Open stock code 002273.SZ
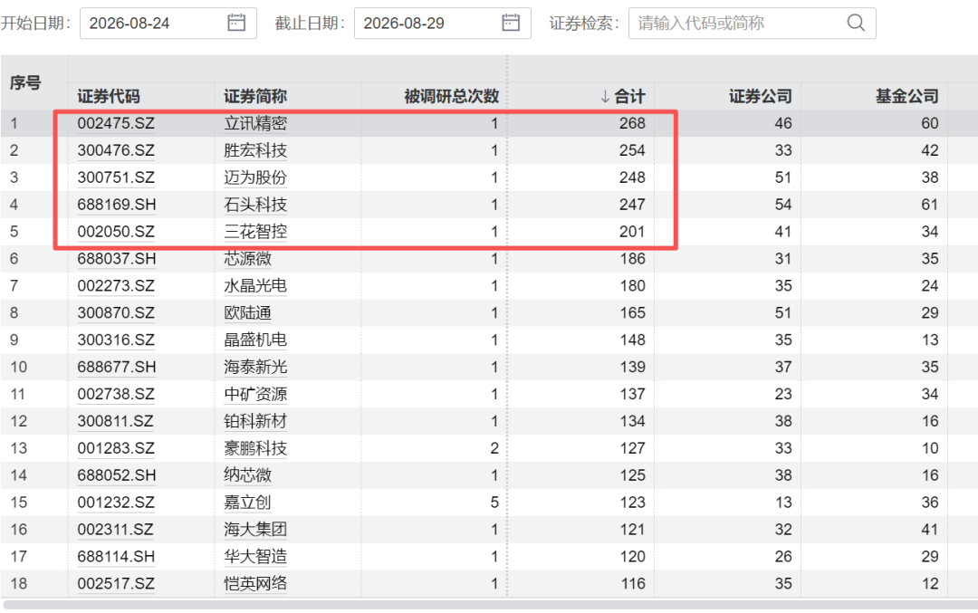 point(116,285)
